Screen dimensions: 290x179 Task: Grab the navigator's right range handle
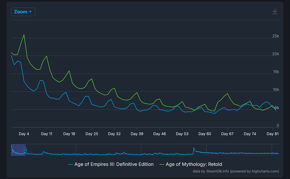click(25, 150)
